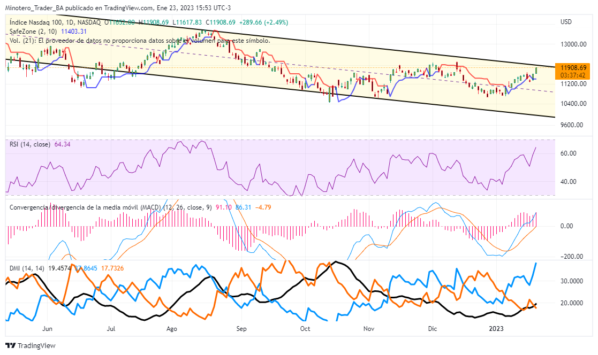
Task: Click the 2023 time axis label
Action: pos(496,329)
